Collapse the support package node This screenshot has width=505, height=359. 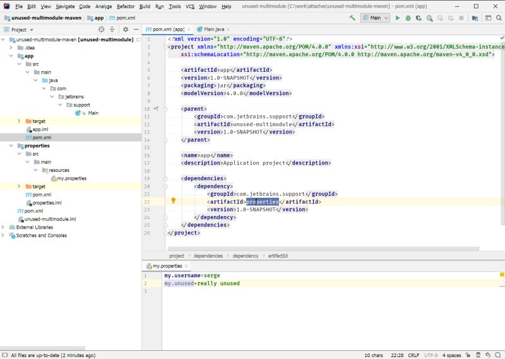tap(60, 105)
